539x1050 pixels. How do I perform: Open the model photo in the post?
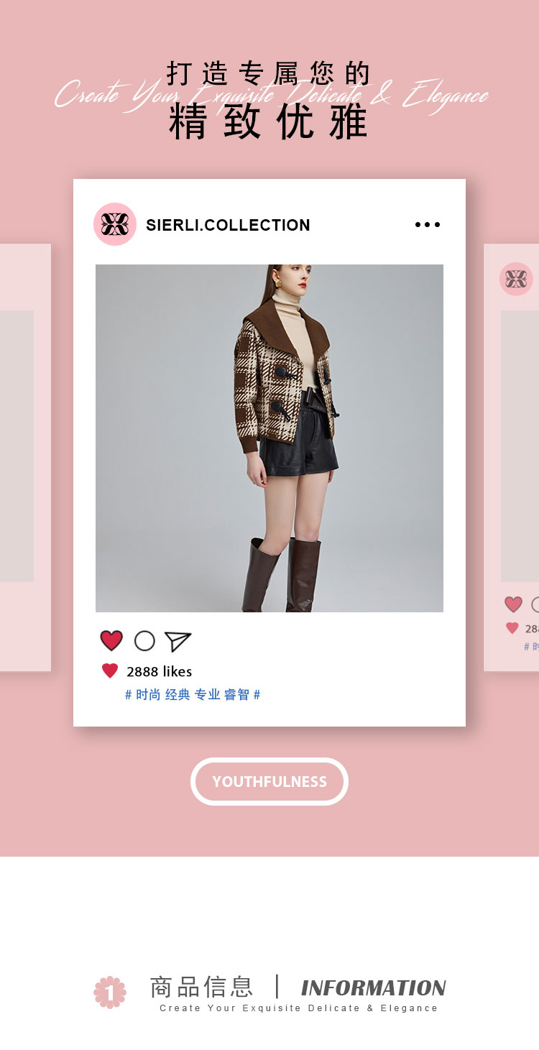pyautogui.click(x=269, y=438)
